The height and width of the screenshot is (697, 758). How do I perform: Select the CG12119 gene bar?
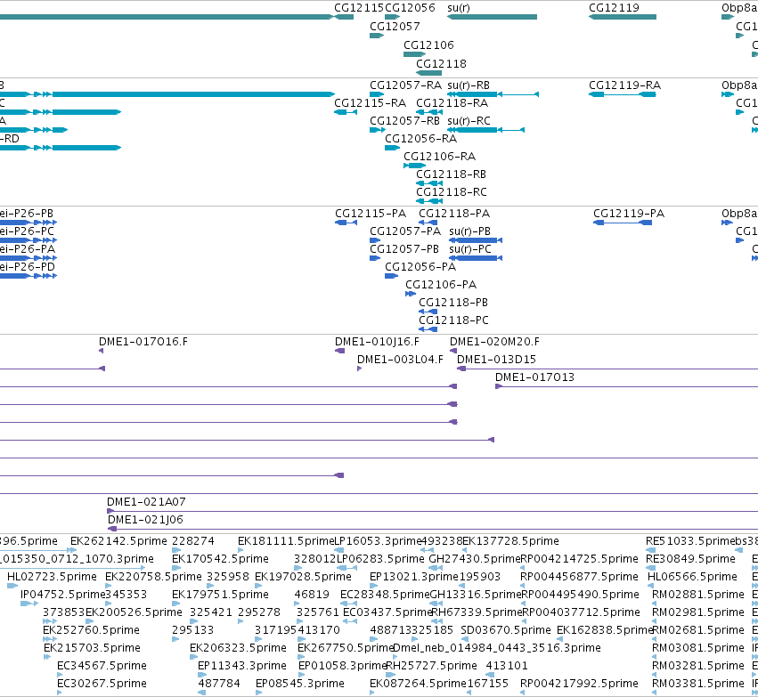coord(622,17)
